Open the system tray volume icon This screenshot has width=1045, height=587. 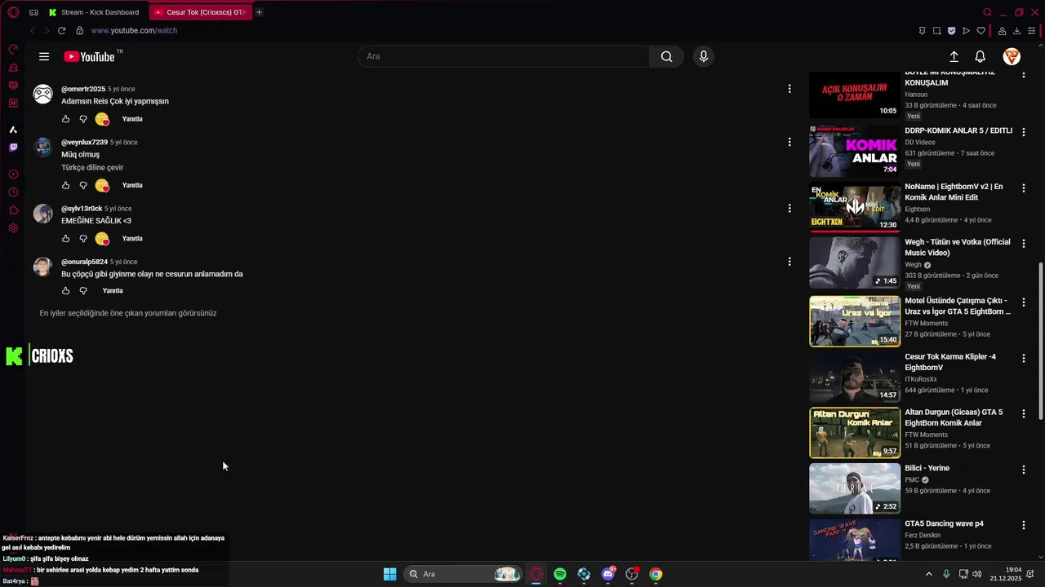[977, 574]
